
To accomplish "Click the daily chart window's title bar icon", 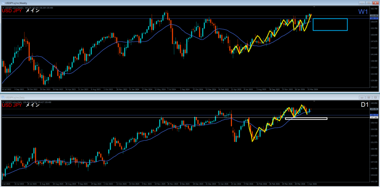I will [x=3, y=97].
